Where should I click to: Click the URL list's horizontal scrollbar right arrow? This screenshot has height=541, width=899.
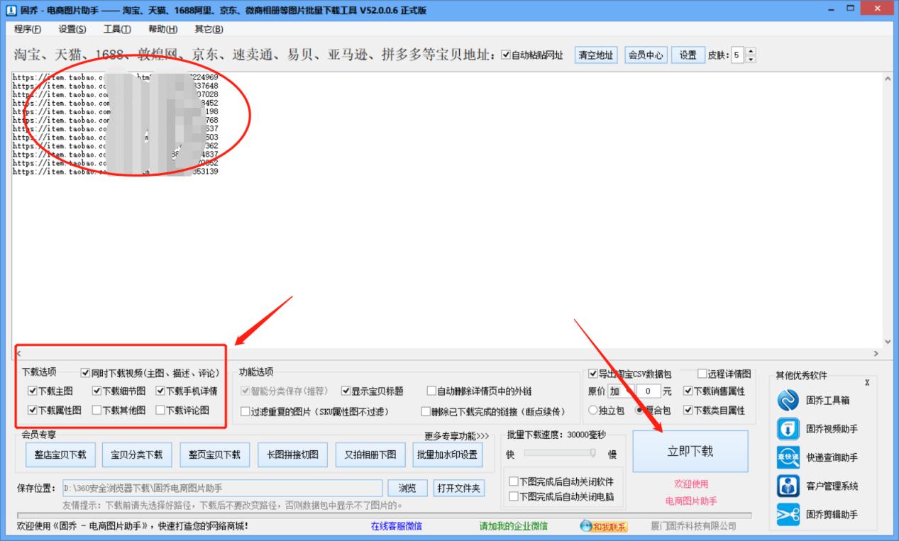tap(876, 353)
